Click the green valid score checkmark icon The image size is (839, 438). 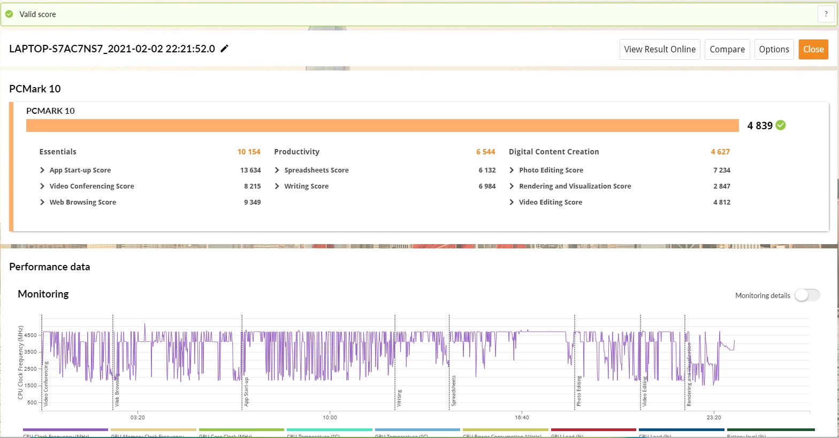[9, 14]
